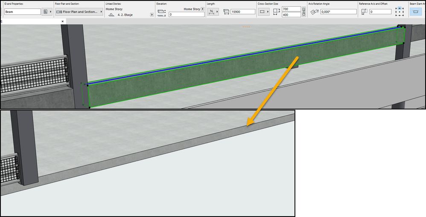426x217 pixels.
Task: Click the beam length icon
Action: tap(226, 12)
